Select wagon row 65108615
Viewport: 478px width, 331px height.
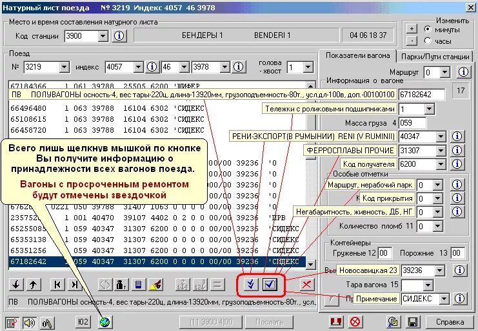157,119
